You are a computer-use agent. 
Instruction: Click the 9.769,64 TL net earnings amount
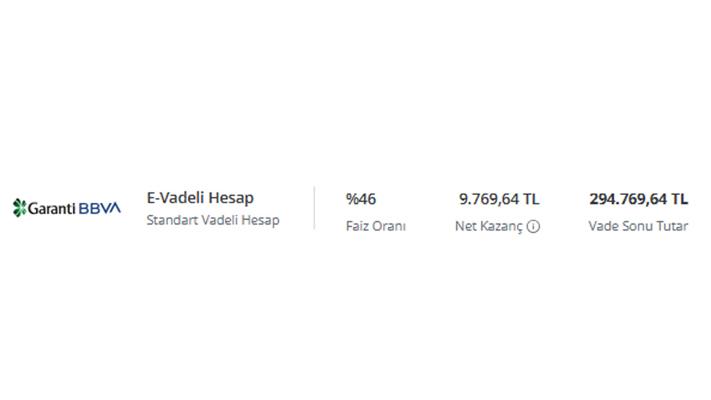point(499,199)
